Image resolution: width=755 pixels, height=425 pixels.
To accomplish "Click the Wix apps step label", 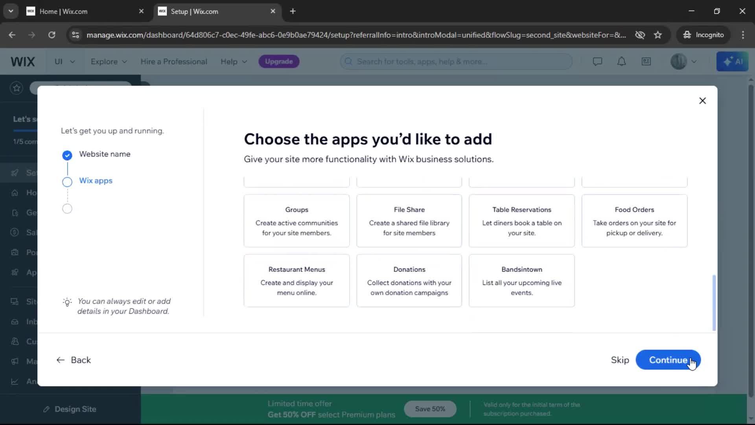I will pos(96,181).
